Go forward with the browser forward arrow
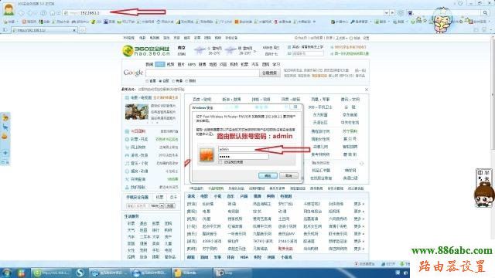This screenshot has width=495, height=278. [30, 13]
